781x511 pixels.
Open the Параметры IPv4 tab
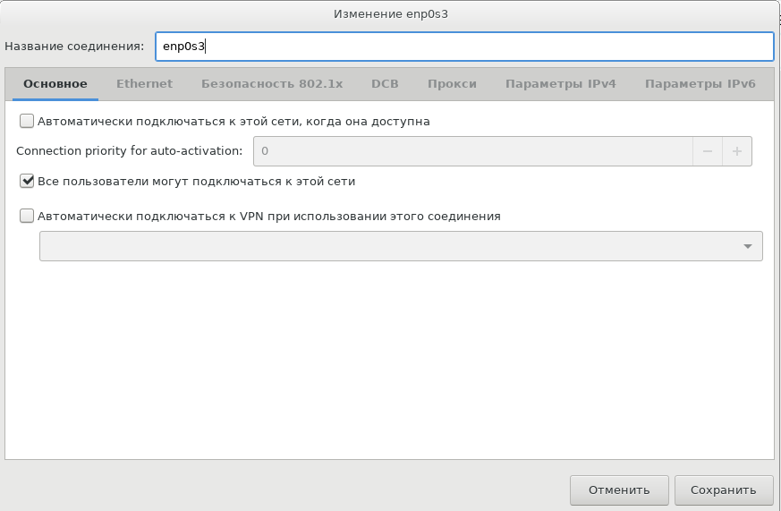[560, 84]
